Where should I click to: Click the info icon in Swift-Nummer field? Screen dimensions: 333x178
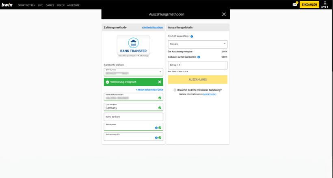(x=156, y=138)
